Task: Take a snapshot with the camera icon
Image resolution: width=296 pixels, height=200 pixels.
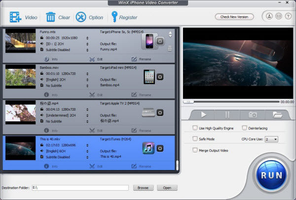Action: pyautogui.click(x=253, y=114)
